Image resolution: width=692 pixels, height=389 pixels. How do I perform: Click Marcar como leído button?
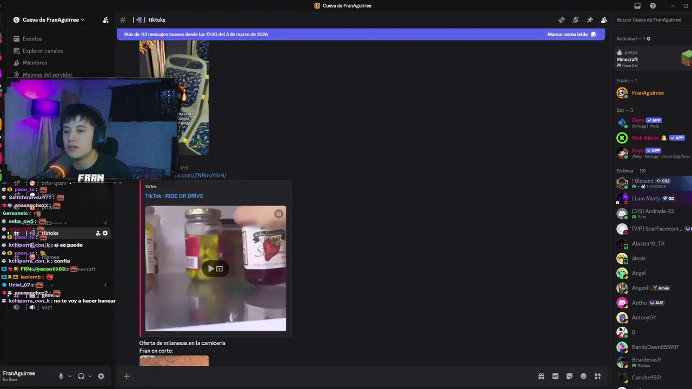click(x=571, y=34)
